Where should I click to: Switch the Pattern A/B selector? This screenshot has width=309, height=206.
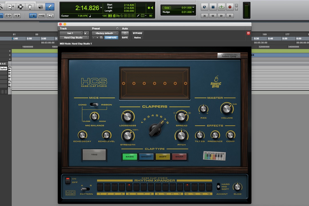86,189
